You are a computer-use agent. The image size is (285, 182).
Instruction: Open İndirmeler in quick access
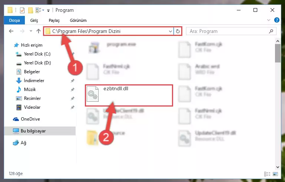pos(34,81)
